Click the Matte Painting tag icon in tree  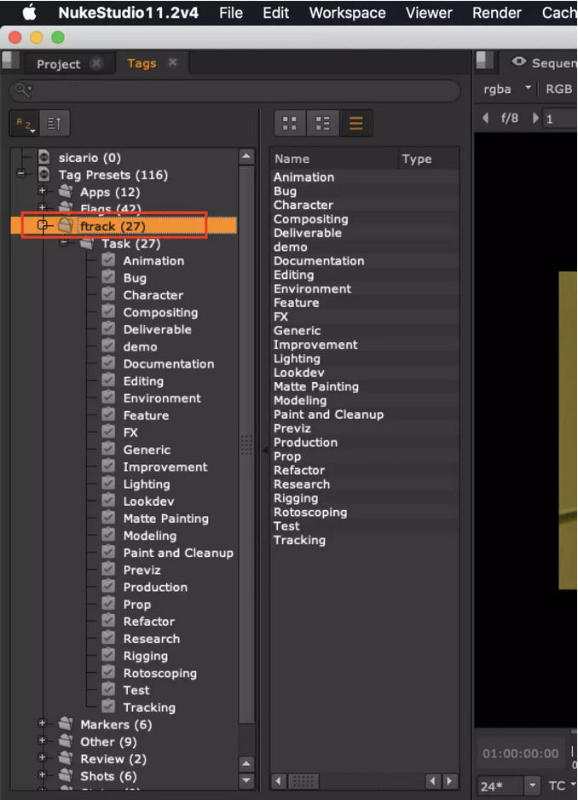tap(108, 518)
